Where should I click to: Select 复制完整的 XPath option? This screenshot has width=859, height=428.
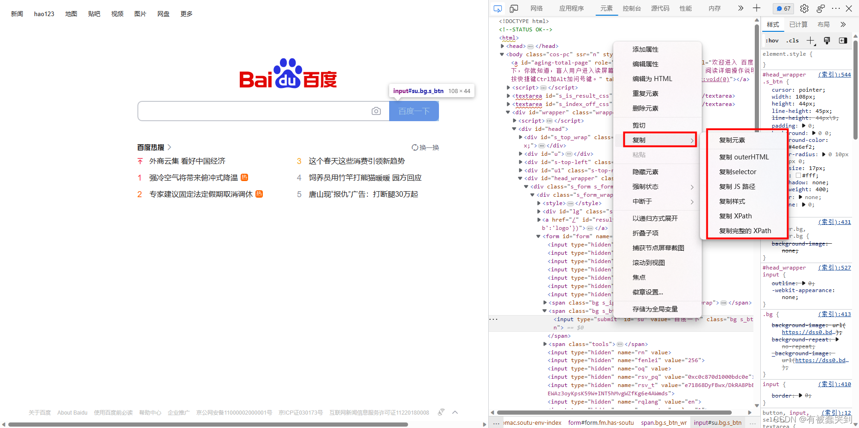pos(746,231)
